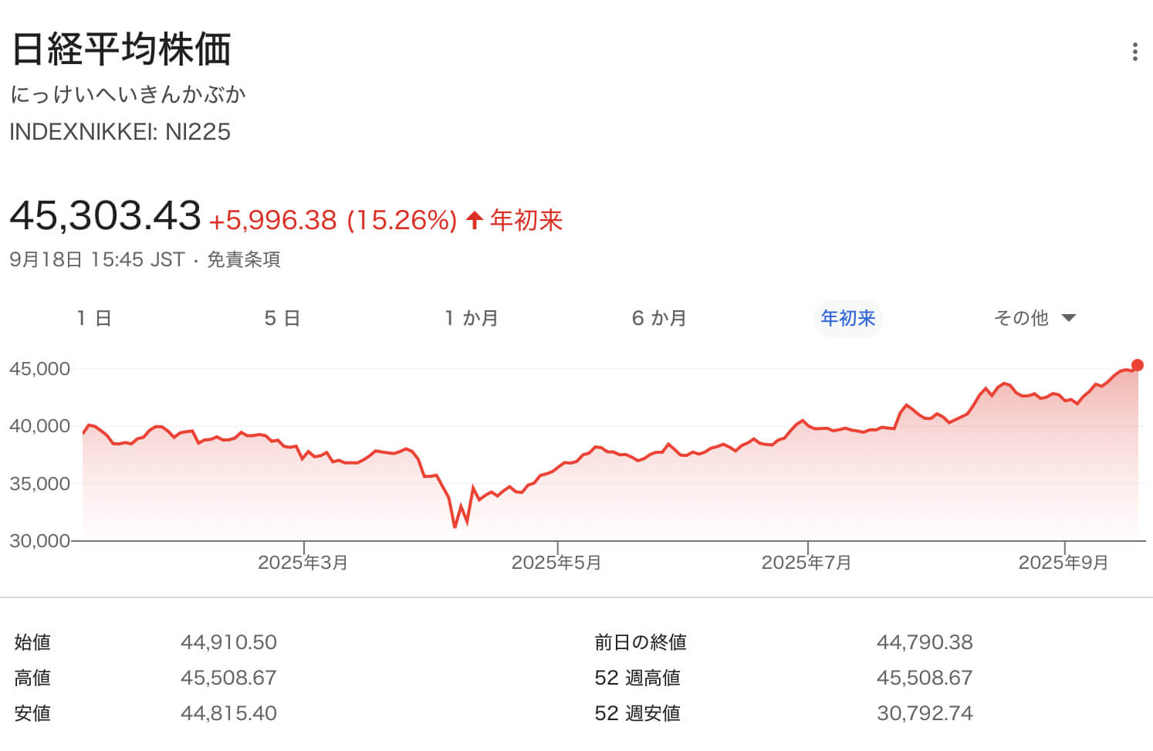The width and height of the screenshot is (1153, 751).
Task: Select the highlighted 年初来 tab
Action: [x=847, y=318]
